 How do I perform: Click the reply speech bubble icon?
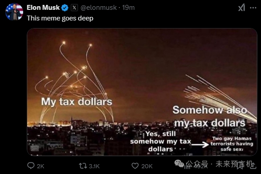pos(31,166)
